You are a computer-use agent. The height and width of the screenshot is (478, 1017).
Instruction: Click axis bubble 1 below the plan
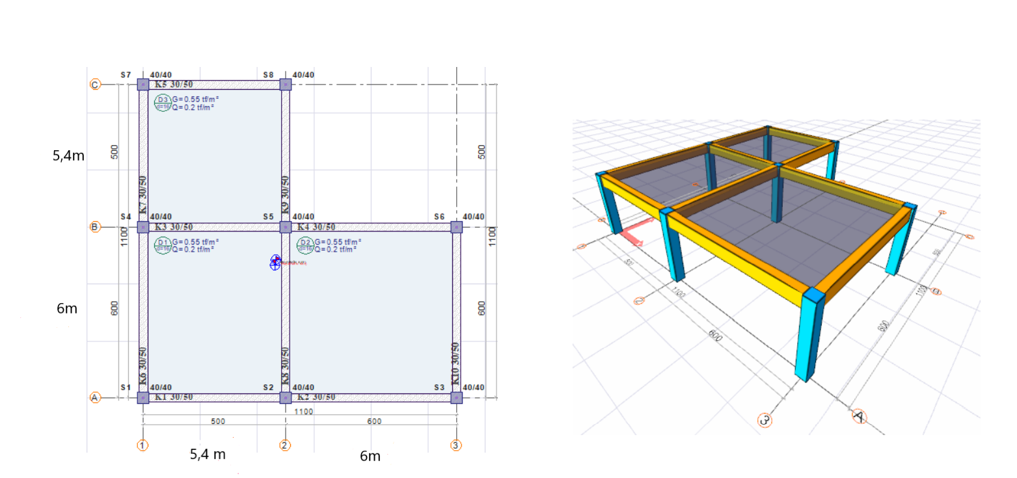pyautogui.click(x=142, y=446)
